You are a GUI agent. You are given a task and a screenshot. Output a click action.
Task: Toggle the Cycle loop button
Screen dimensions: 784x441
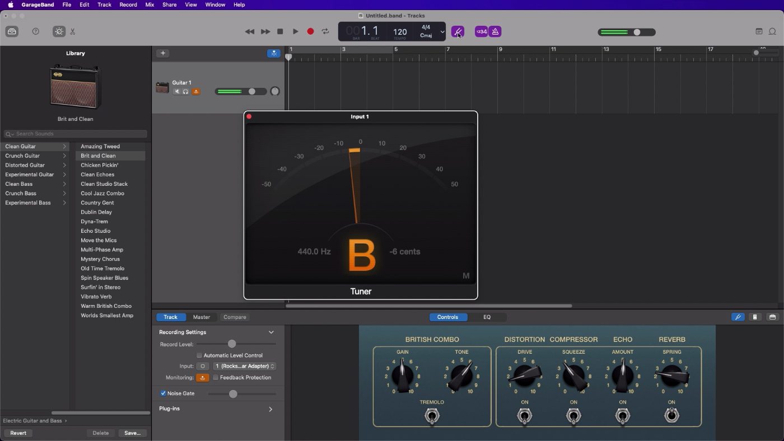(325, 32)
